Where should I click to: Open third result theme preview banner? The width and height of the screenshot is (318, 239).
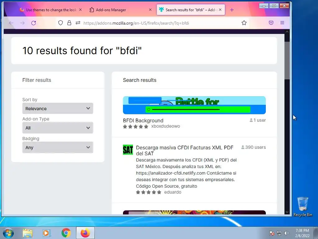pyautogui.click(x=194, y=212)
